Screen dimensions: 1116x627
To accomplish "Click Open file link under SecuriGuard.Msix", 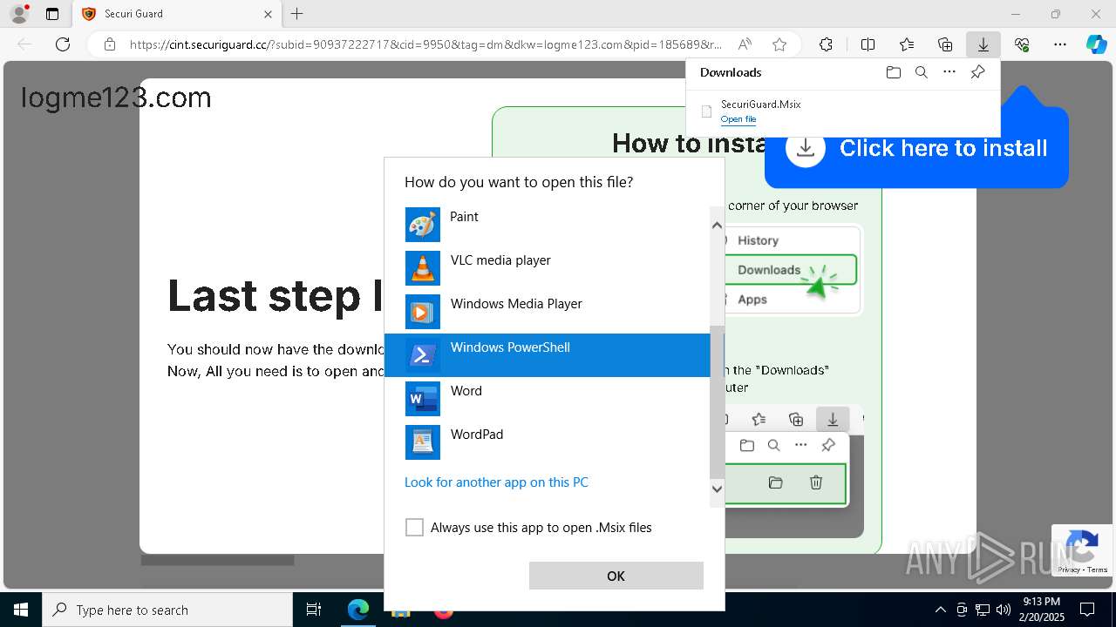I will [x=738, y=119].
